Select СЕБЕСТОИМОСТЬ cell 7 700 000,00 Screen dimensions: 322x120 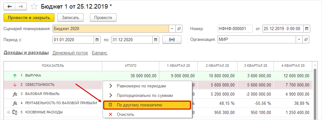[293, 85]
